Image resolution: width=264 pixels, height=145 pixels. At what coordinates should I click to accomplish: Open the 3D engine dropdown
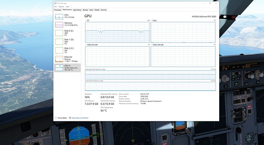tap(87, 20)
